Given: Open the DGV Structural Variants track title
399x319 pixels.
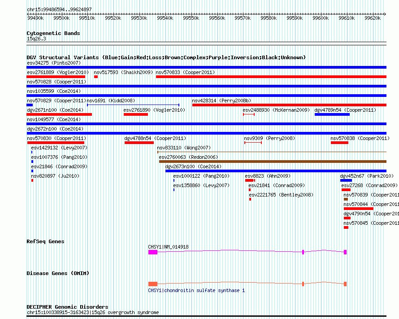Looking at the screenshot, I should 166,57.
